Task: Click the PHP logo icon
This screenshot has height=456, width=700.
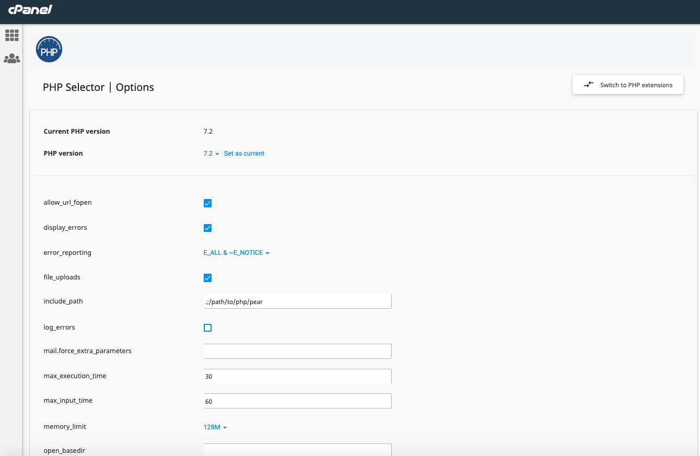Action: [x=49, y=49]
